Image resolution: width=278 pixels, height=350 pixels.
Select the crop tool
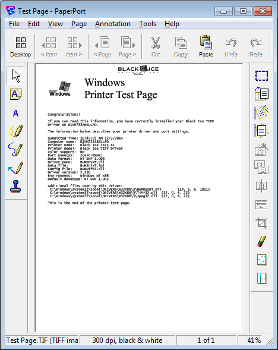coord(261,223)
